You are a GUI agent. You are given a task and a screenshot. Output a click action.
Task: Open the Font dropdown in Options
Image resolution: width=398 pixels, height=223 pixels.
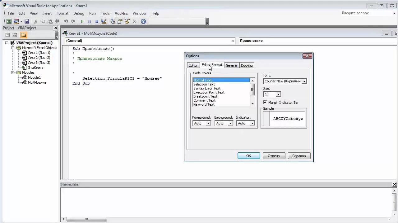tap(304, 81)
